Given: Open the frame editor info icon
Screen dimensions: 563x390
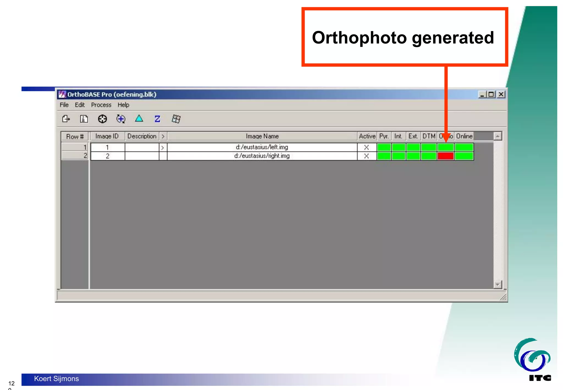Looking at the screenshot, I should coord(84,119).
